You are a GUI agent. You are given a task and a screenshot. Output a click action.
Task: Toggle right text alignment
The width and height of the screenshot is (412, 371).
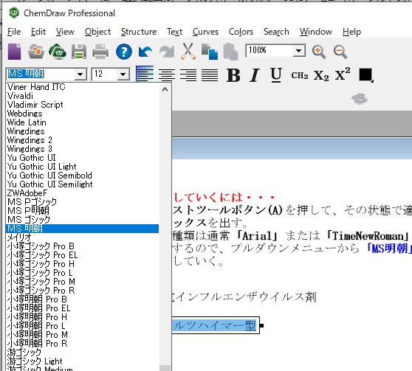click(188, 74)
